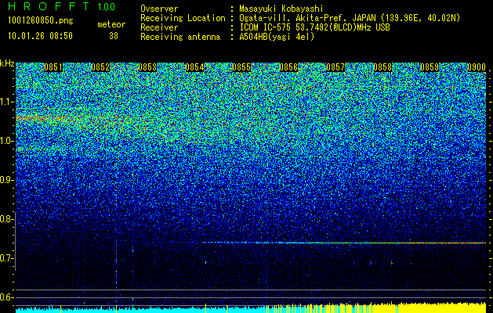Click the 0.7 frequency axis label
Image resolution: width=493 pixels, height=313 pixels.
tap(6, 258)
